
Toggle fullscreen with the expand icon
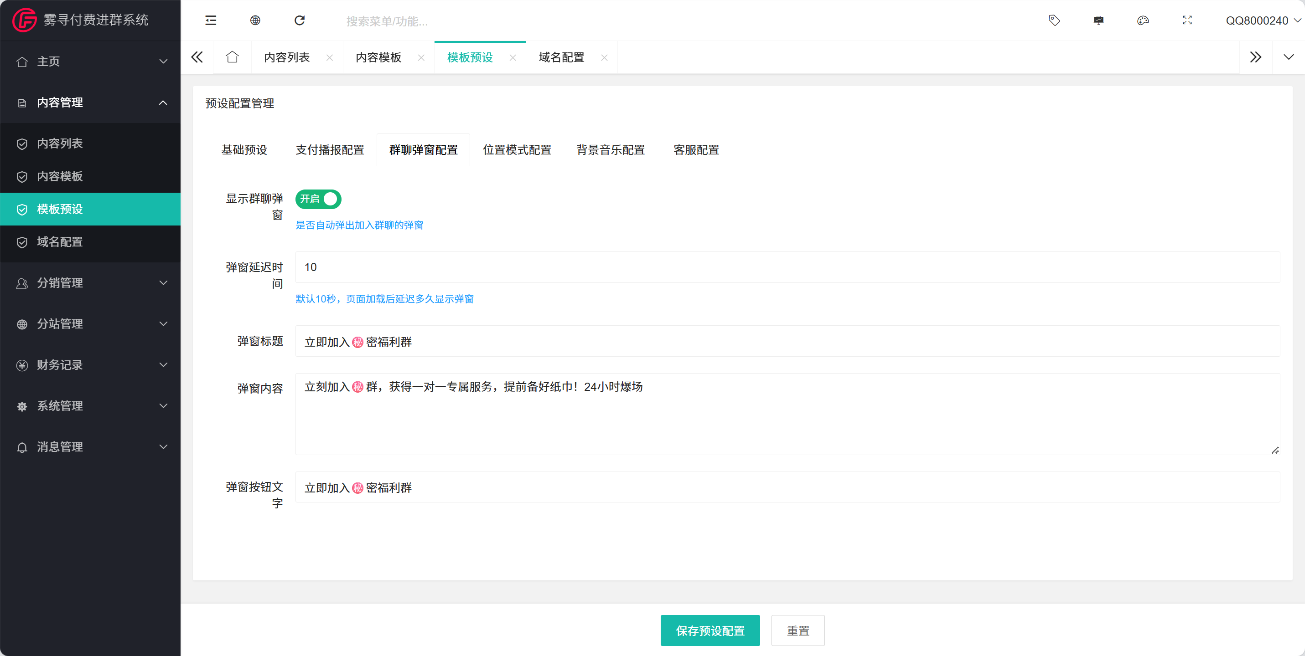click(x=1187, y=20)
